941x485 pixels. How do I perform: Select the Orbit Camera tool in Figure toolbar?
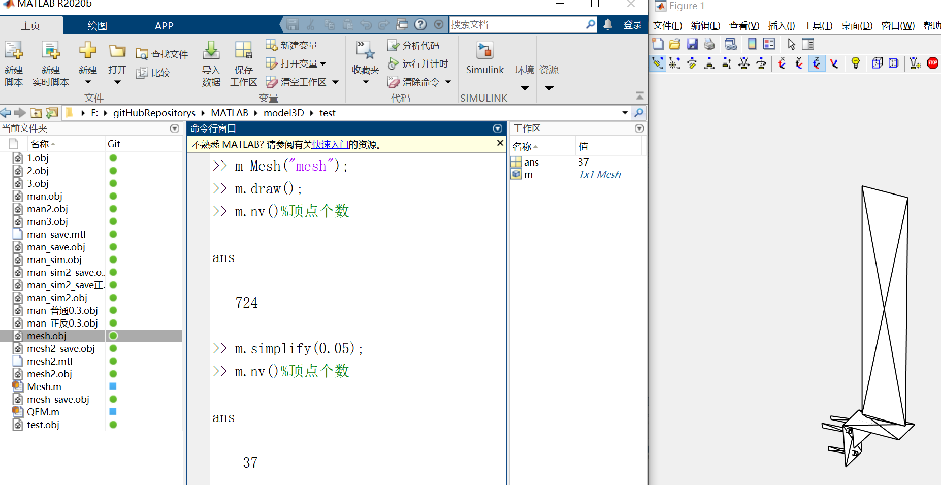tap(658, 63)
